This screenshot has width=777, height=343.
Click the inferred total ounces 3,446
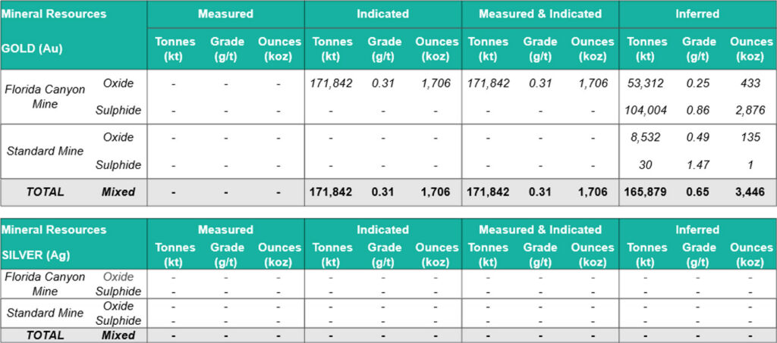(x=751, y=192)
